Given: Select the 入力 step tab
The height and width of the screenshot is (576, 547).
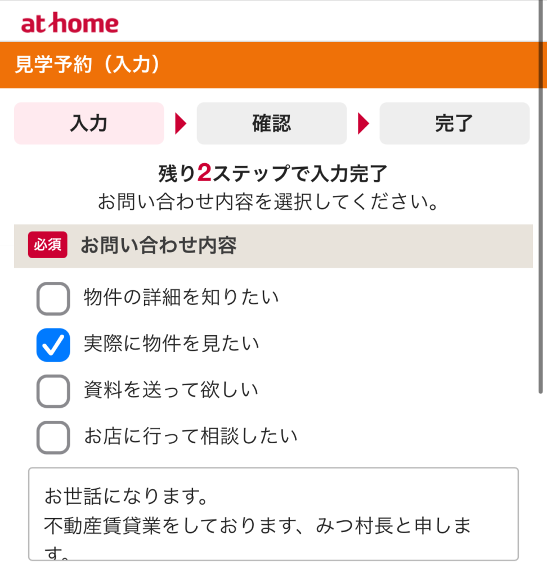Looking at the screenshot, I should (x=89, y=124).
